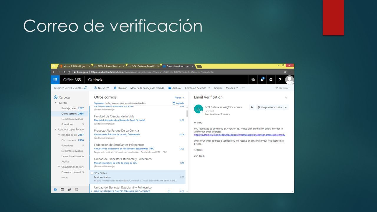Open the help question mark
The width and height of the screenshot is (377, 212).
tap(280, 80)
